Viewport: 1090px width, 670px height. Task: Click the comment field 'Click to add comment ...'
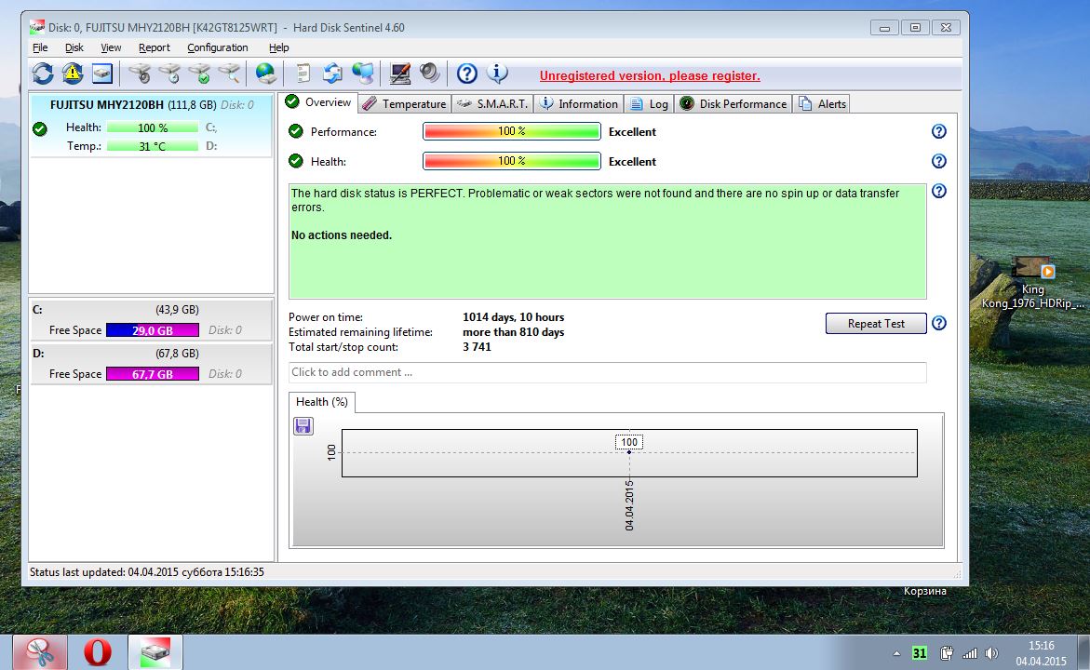click(607, 372)
